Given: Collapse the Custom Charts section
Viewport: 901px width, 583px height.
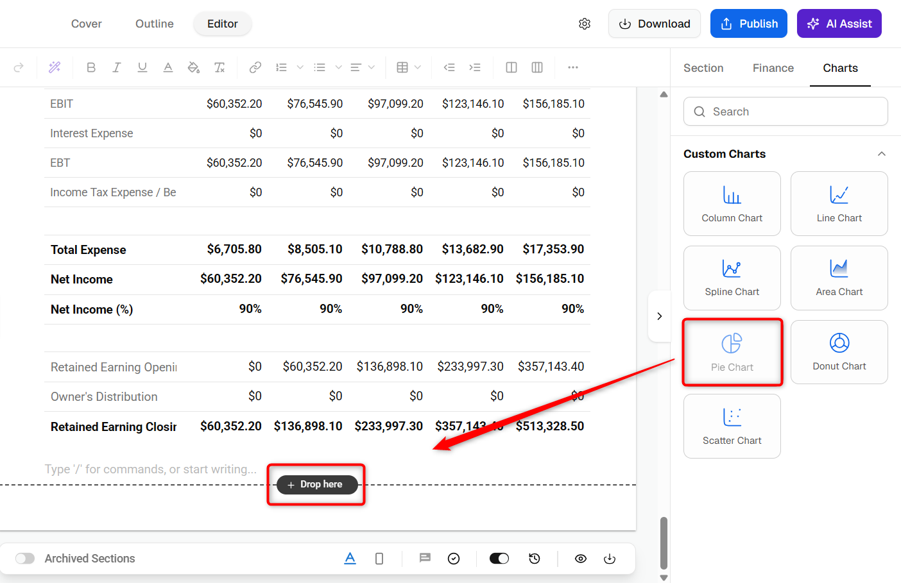Looking at the screenshot, I should click(882, 154).
